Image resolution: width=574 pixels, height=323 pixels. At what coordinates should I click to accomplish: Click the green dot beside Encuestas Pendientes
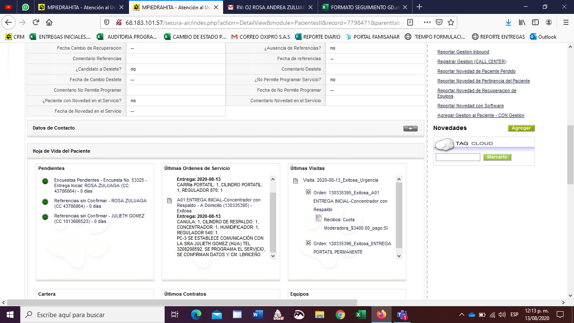click(x=45, y=181)
